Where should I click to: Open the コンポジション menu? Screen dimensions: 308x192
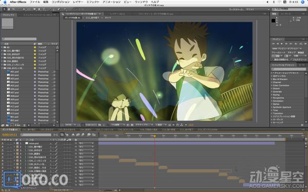click(61, 2)
